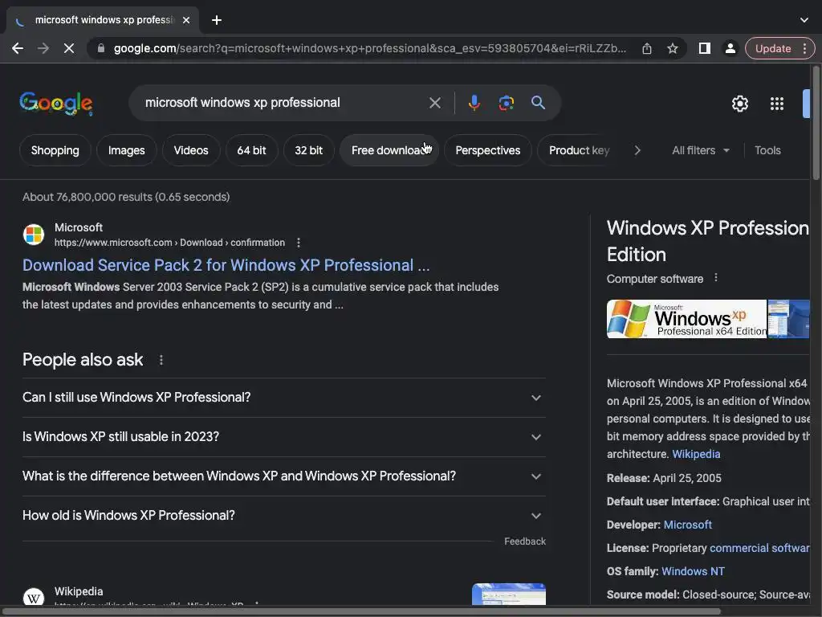The image size is (822, 617).
Task: Click the browser forward arrow
Action: [43, 48]
